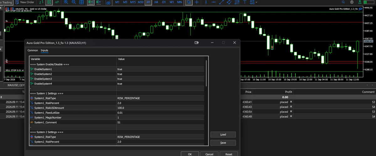The image size is (376, 156).
Task: Select the M30 timeframe
Action: coord(141,2)
